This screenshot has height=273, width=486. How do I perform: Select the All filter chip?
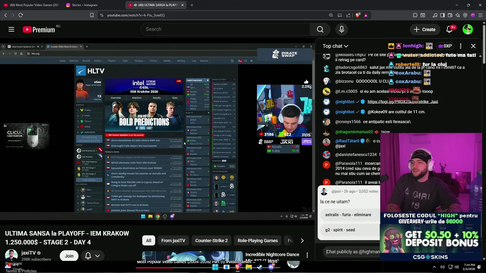[x=148, y=240]
